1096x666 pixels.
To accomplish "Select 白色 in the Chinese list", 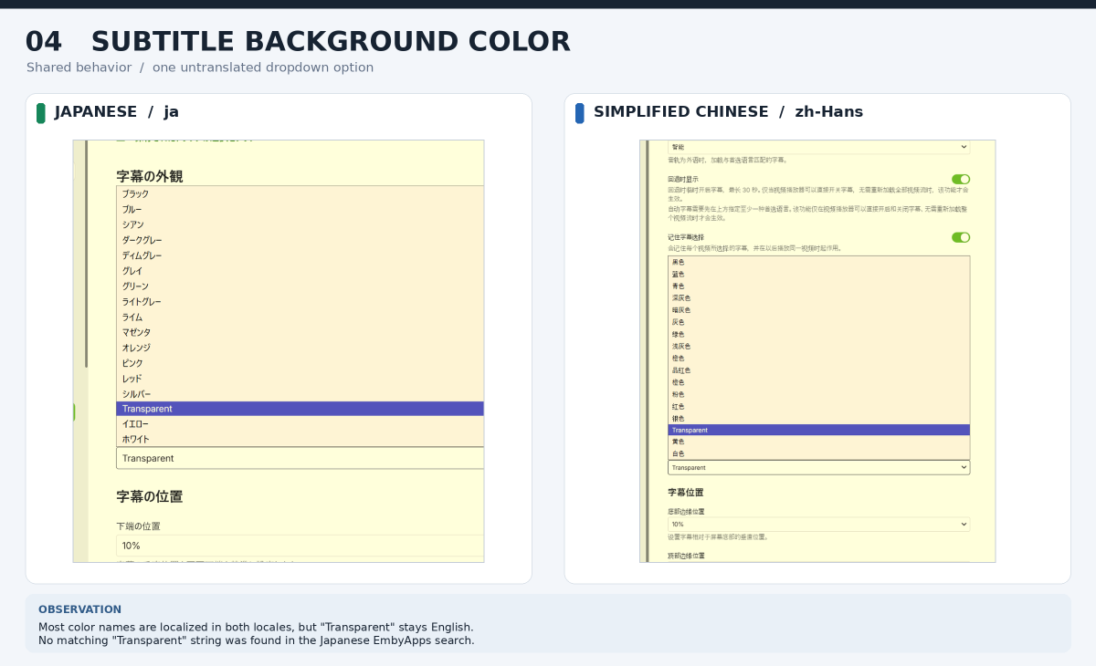I will (x=818, y=453).
